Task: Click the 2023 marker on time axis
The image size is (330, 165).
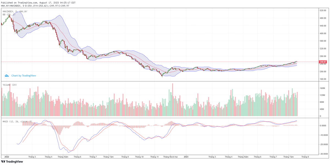Action: (x=186, y=157)
